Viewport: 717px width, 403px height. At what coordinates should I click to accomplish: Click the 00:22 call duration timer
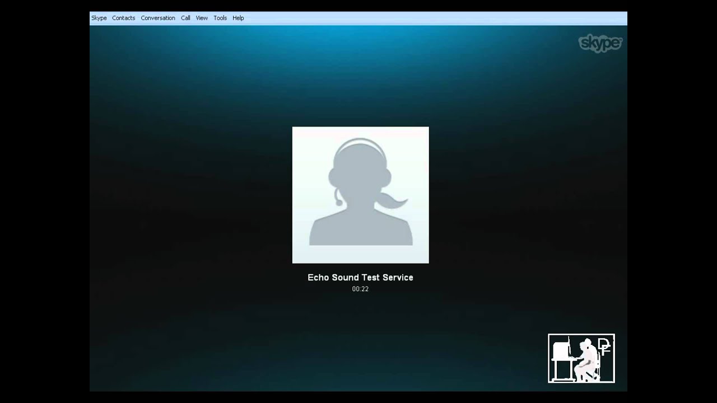pyautogui.click(x=360, y=289)
